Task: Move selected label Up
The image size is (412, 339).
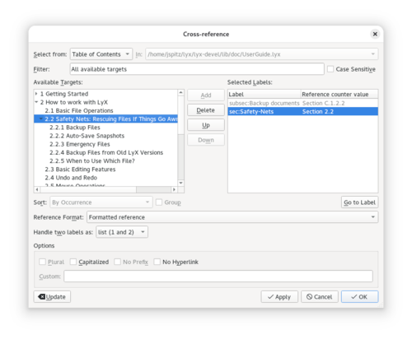Action: pyautogui.click(x=206, y=125)
